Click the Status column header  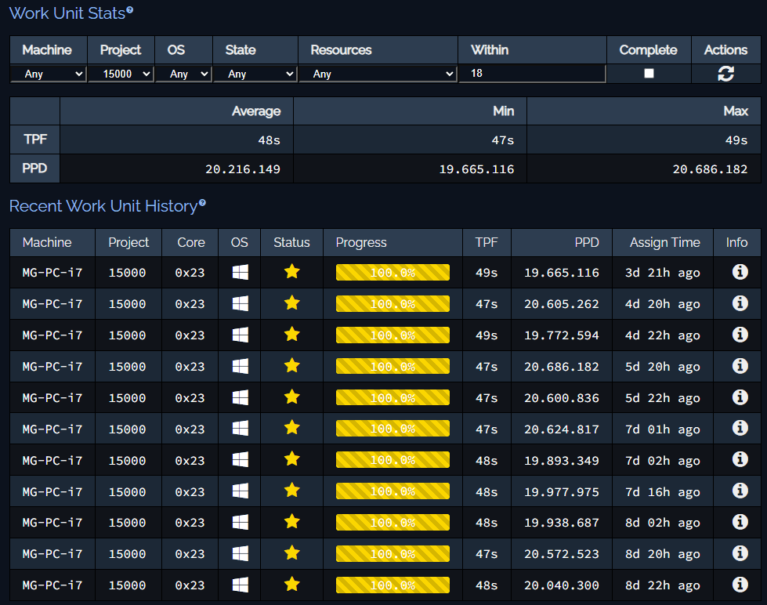click(291, 242)
